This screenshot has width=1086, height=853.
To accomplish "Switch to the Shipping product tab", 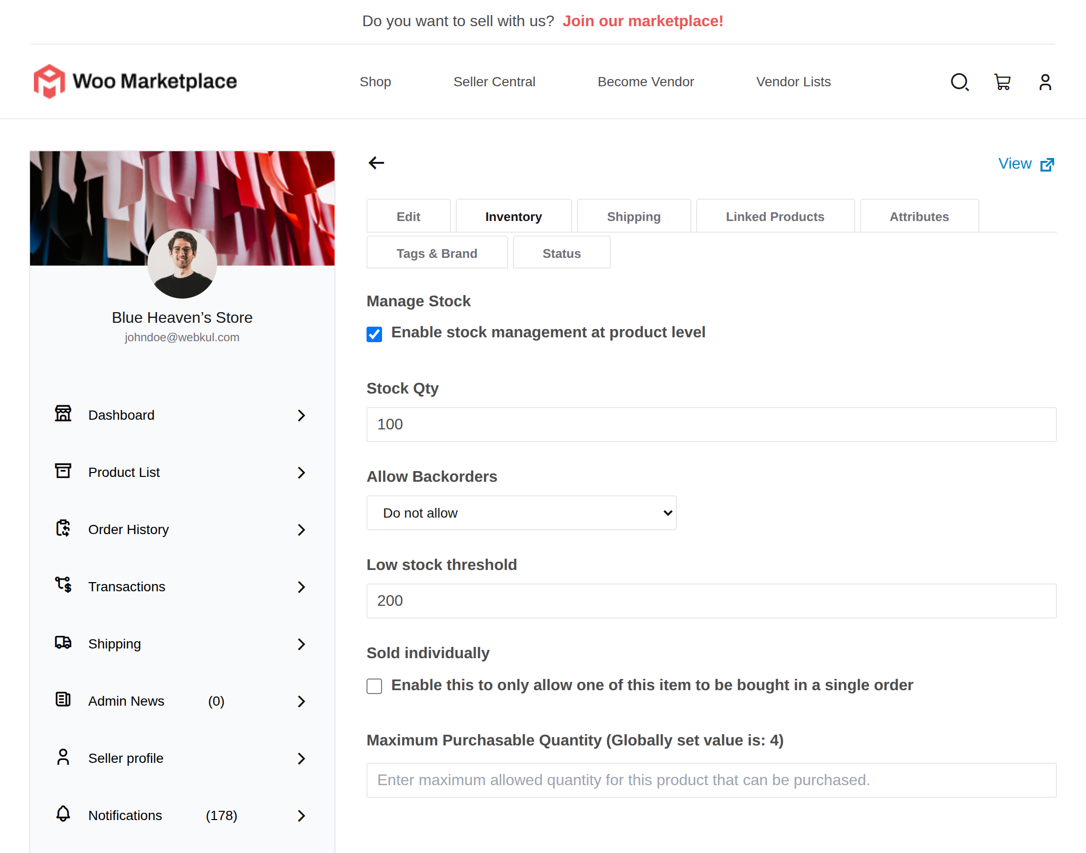I will pyautogui.click(x=633, y=217).
